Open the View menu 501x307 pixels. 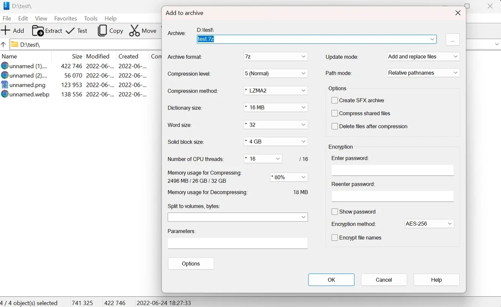click(41, 18)
